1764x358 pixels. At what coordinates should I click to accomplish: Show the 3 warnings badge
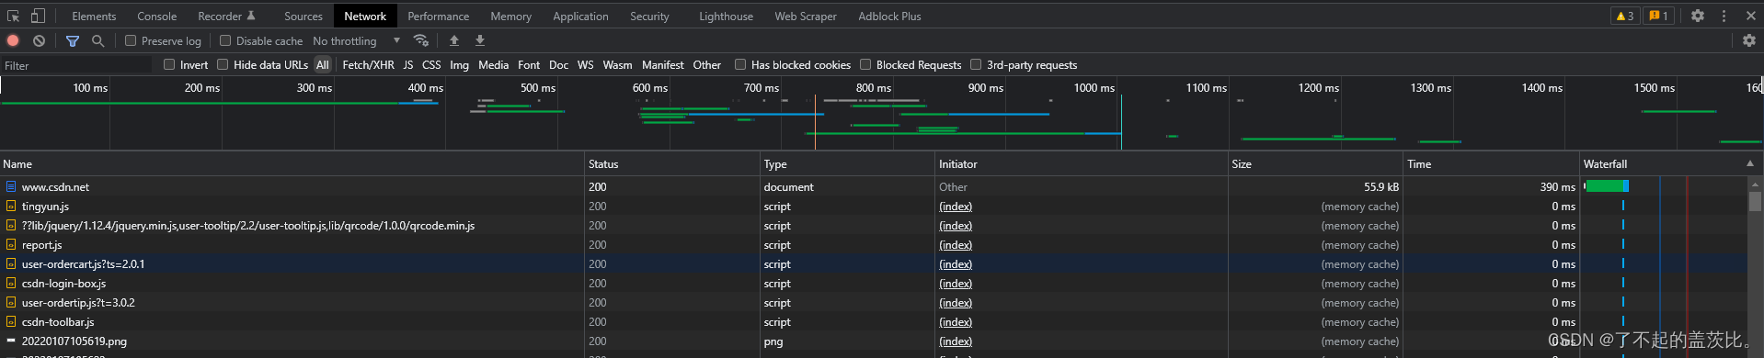point(1625,16)
